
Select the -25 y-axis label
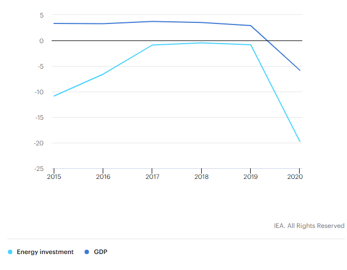(38, 168)
